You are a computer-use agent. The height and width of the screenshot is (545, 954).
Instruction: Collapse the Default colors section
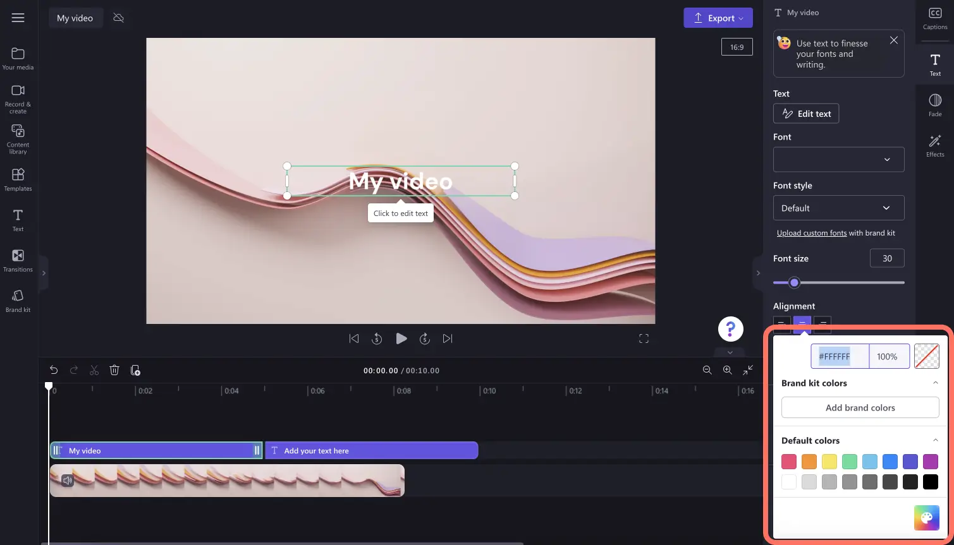point(936,440)
